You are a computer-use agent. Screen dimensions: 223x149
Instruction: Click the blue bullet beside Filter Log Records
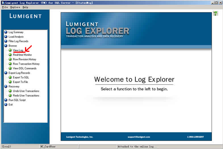click(6, 41)
